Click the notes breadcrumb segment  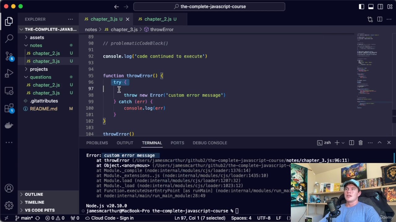91,30
